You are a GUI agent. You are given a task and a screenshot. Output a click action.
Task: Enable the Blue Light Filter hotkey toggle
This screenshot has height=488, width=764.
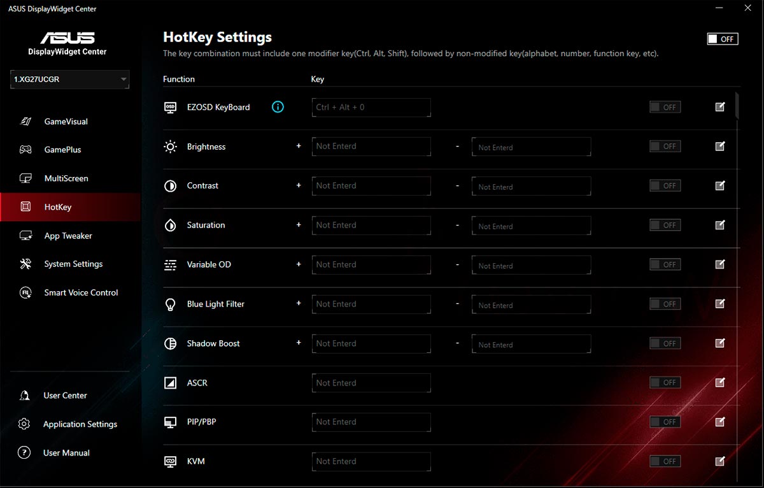coord(665,304)
